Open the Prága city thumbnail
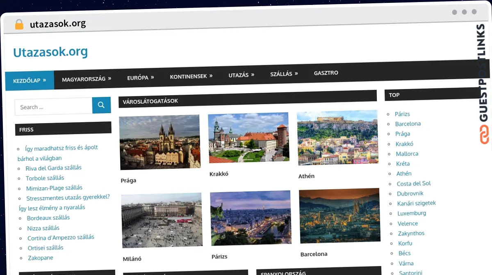 160,142
